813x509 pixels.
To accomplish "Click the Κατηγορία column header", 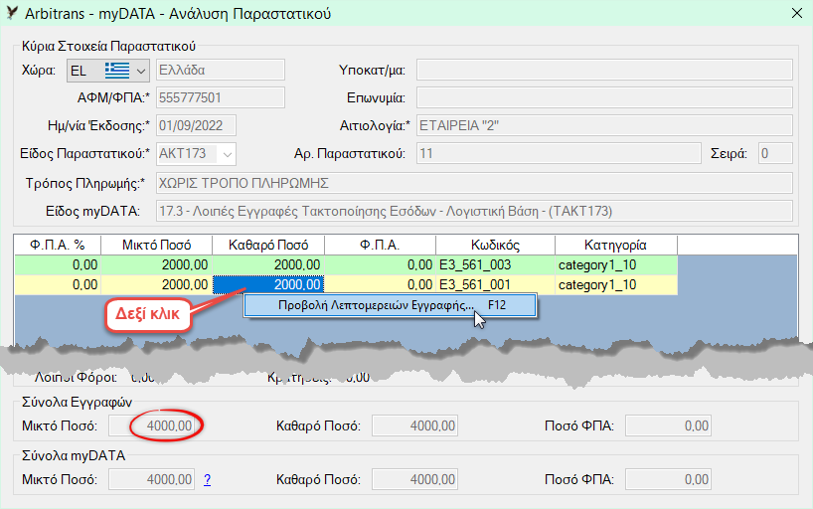I will pos(616,245).
